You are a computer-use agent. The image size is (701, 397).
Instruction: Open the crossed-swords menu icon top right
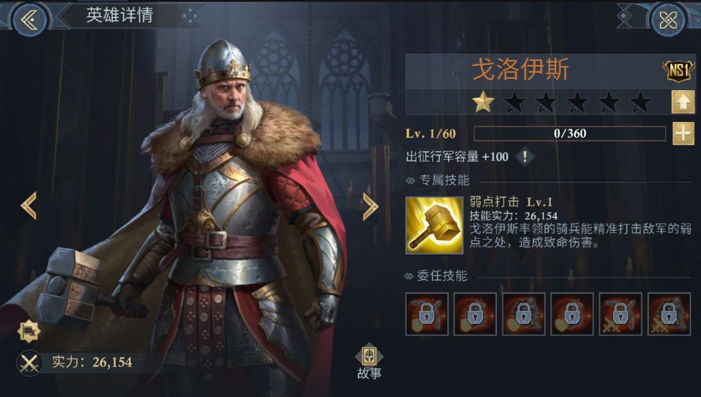(668, 19)
